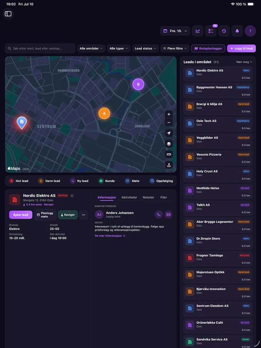Screen dimensions: 261x348
Task: Click the green Naviger button
Action: (x=68, y=215)
